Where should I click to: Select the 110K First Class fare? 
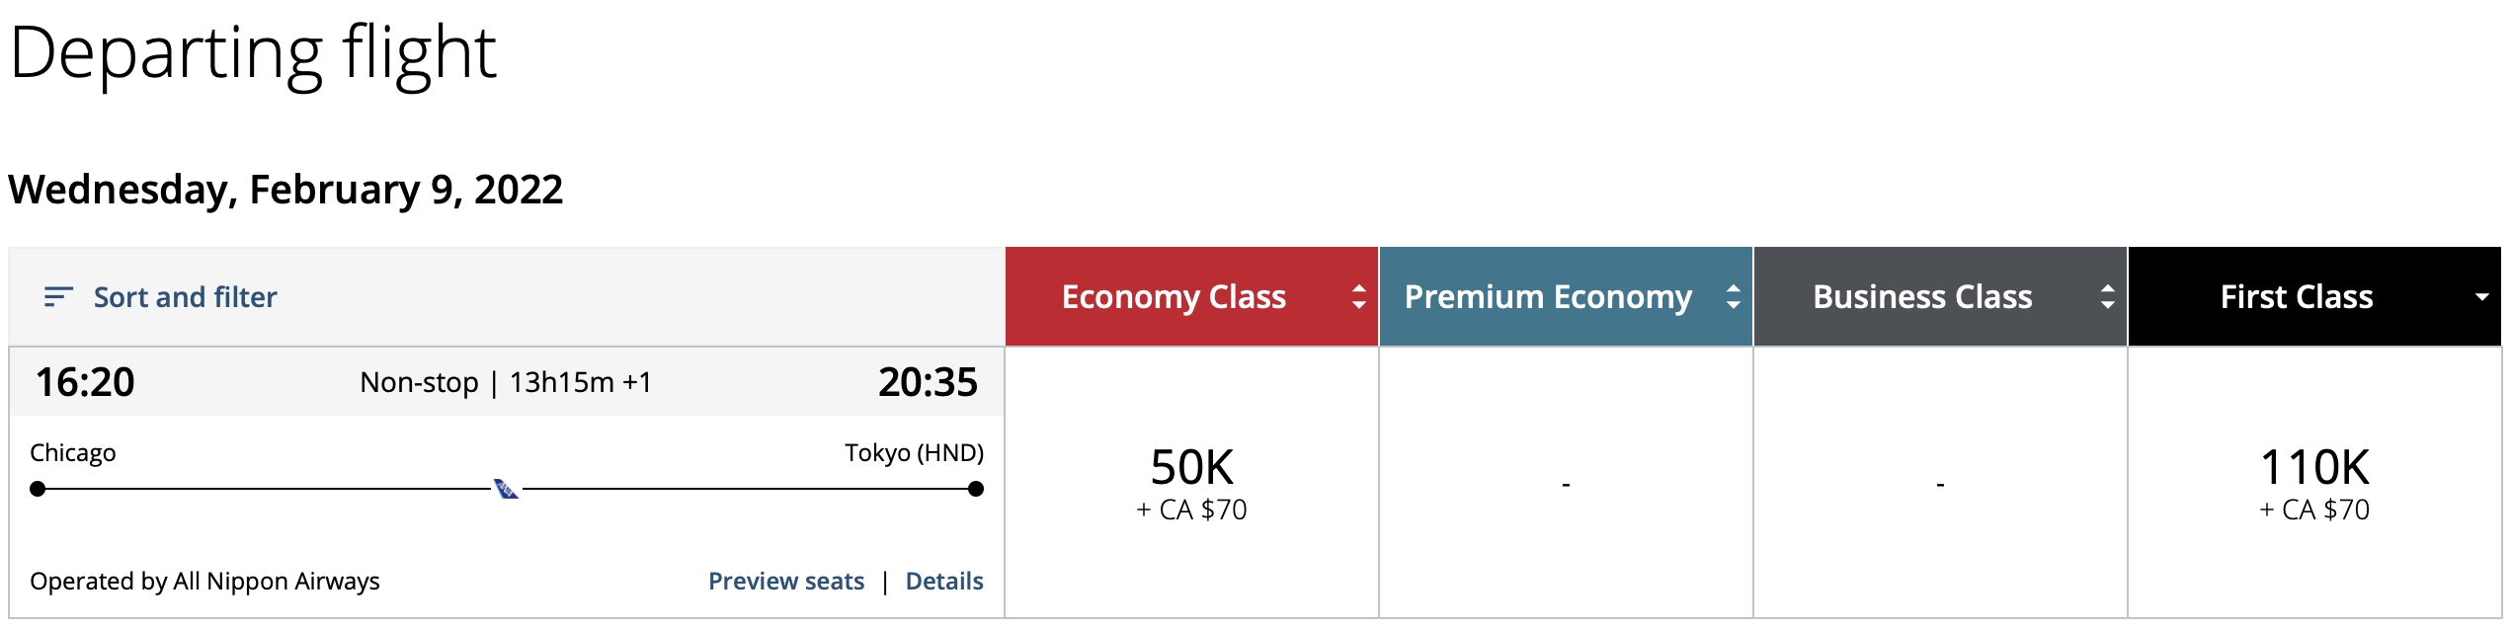coord(2316,484)
